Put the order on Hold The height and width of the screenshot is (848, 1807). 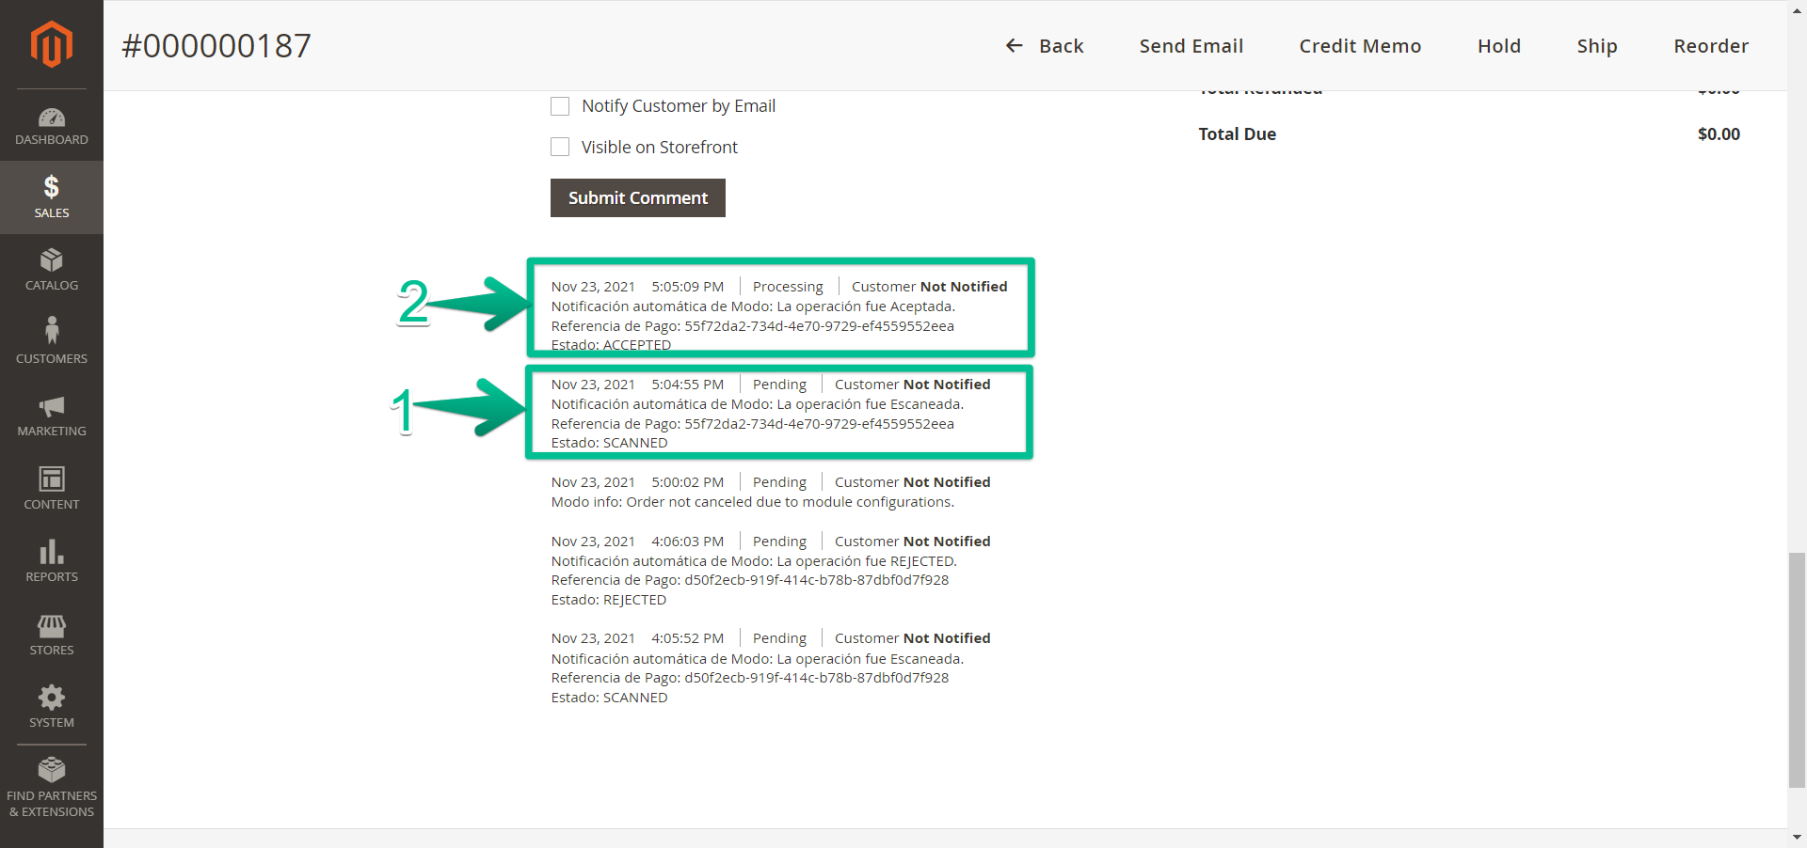1498,46
